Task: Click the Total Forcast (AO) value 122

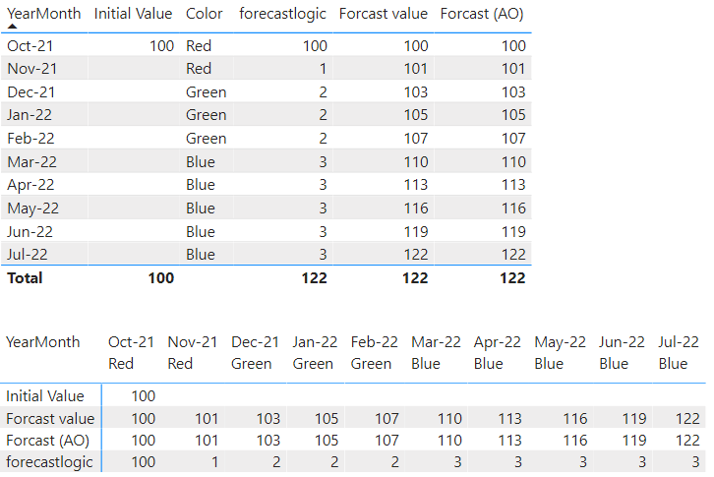Action: click(x=512, y=278)
